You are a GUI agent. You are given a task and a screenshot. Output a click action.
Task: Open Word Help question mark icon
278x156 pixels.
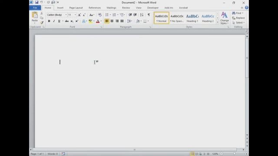[x=246, y=8]
